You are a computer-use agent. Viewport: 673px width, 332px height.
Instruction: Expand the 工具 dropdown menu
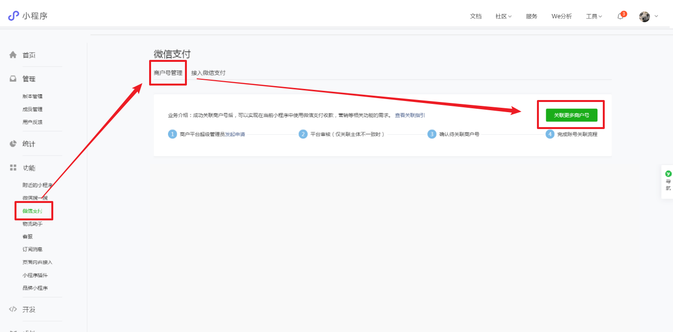tap(594, 16)
